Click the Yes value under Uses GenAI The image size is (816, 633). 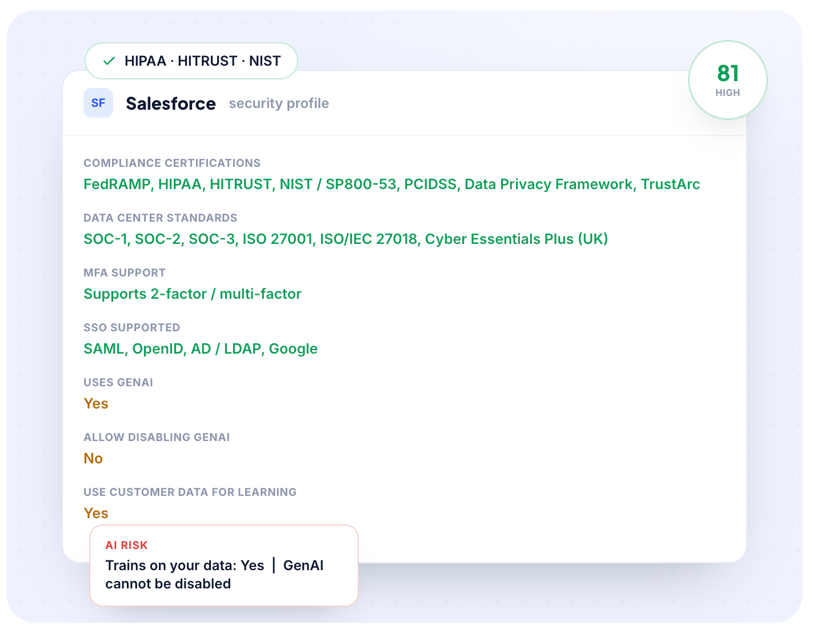point(96,403)
